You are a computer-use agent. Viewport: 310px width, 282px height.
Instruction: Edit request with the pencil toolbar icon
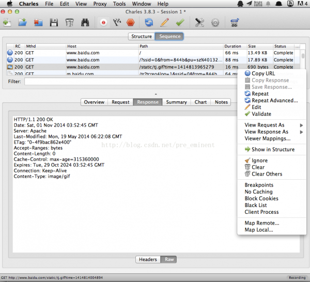click(x=164, y=22)
